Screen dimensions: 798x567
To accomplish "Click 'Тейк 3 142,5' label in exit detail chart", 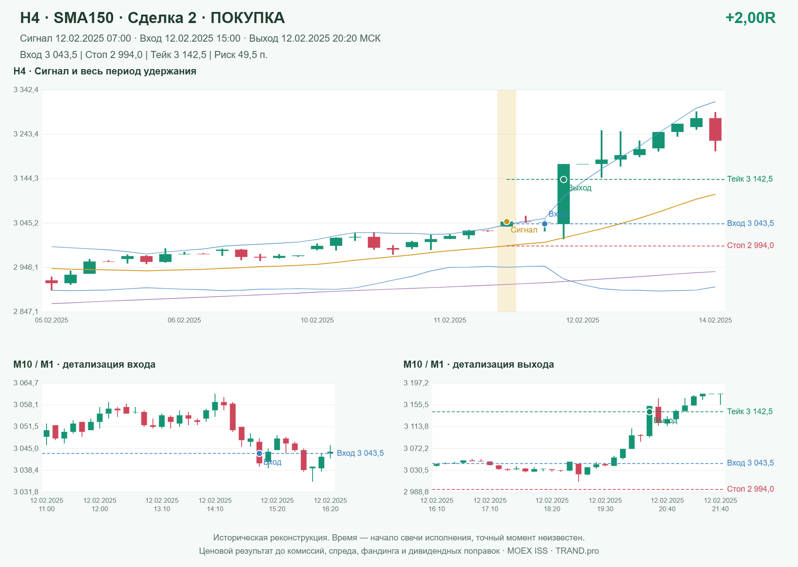I will (750, 412).
